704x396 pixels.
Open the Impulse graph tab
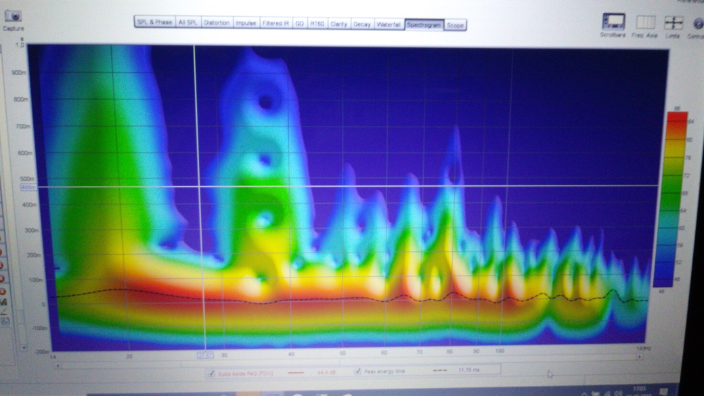(246, 23)
